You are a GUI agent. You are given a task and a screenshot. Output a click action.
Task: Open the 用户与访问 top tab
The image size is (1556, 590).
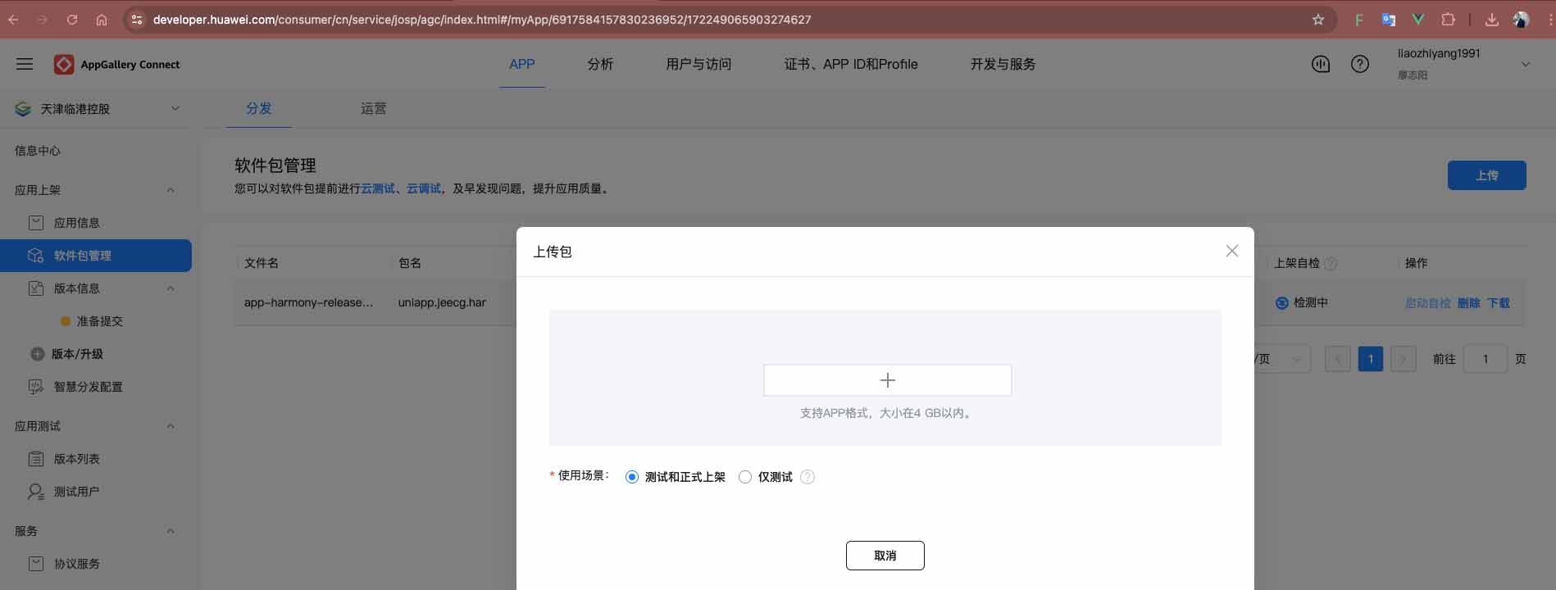click(x=698, y=64)
